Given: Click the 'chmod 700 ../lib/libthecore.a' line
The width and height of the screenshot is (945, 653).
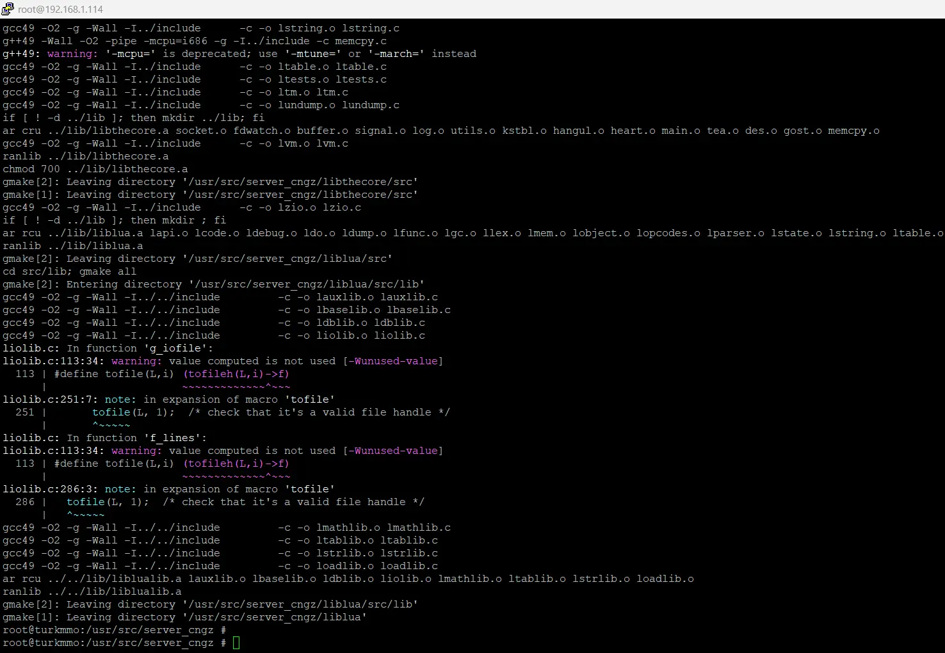Looking at the screenshot, I should tap(95, 169).
